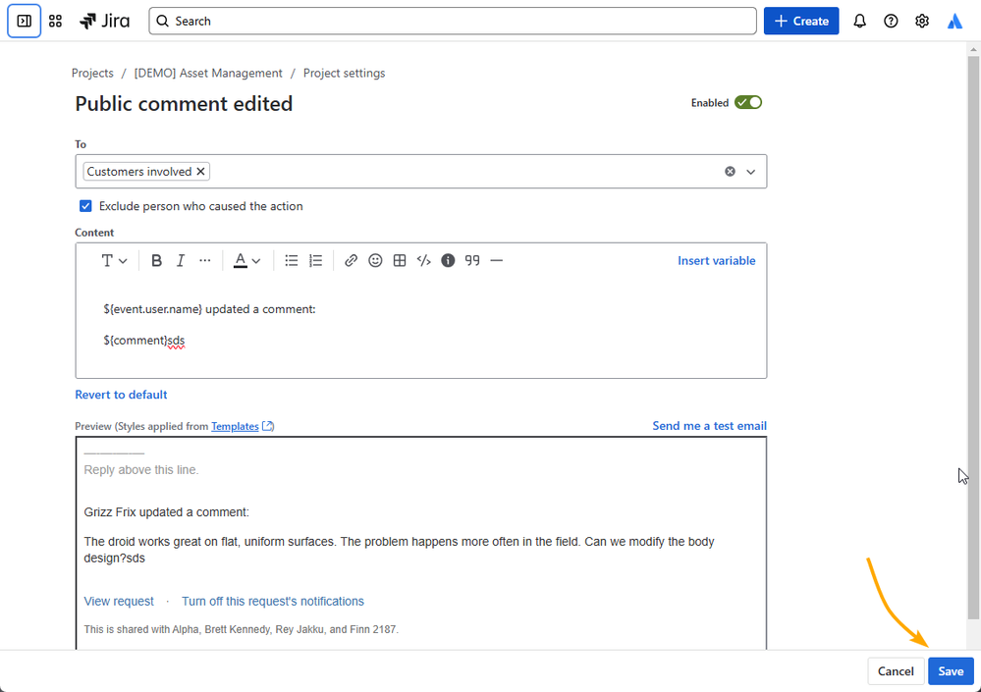Insert a quote block
Screen dimensions: 981x692
pyautogui.click(x=472, y=261)
